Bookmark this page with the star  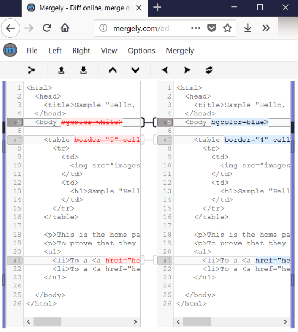[x=228, y=28]
